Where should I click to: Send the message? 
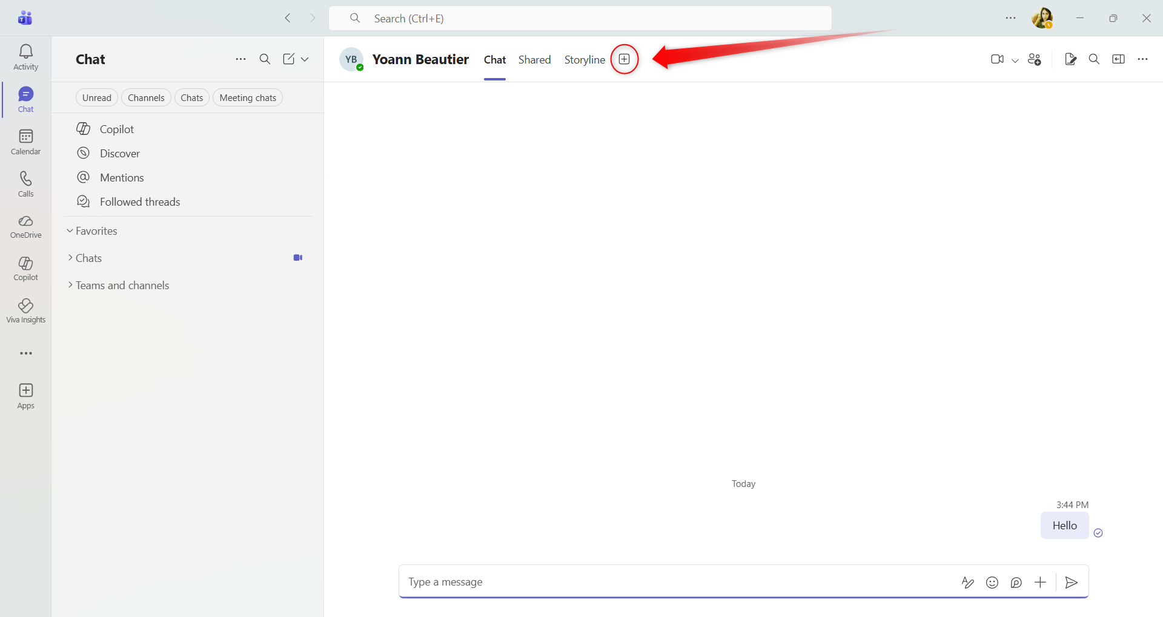1072,583
